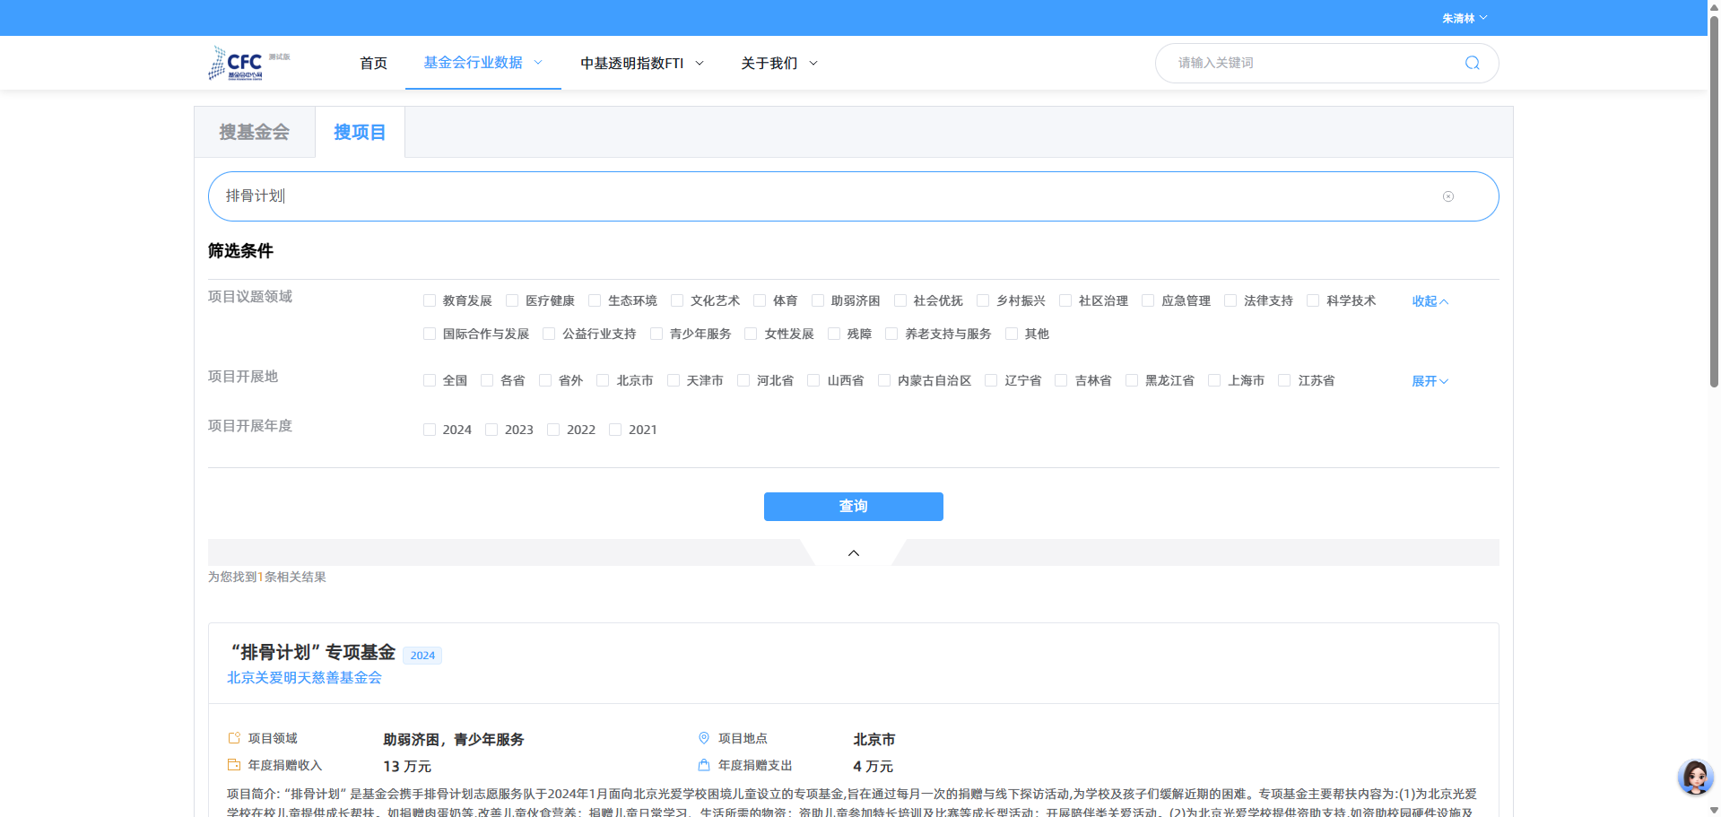Click the project location pin icon
Viewport: 1721px width, 817px height.
(x=704, y=738)
